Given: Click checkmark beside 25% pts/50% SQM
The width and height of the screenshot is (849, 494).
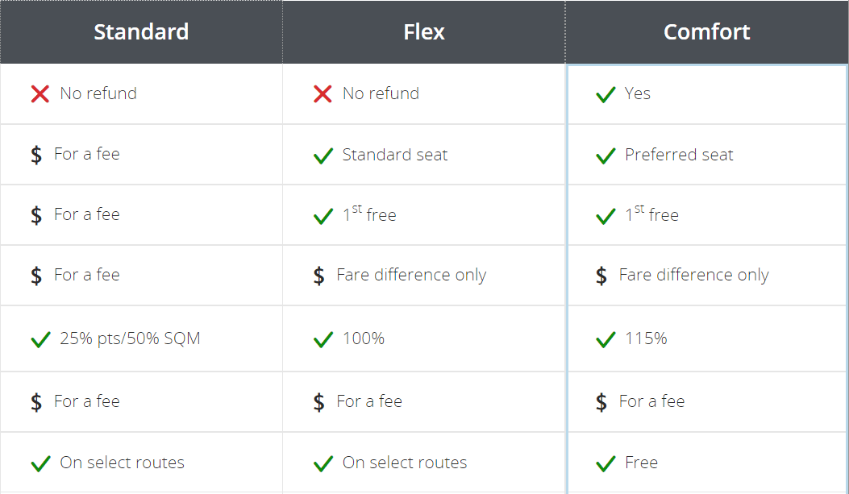Looking at the screenshot, I should pos(40,340).
